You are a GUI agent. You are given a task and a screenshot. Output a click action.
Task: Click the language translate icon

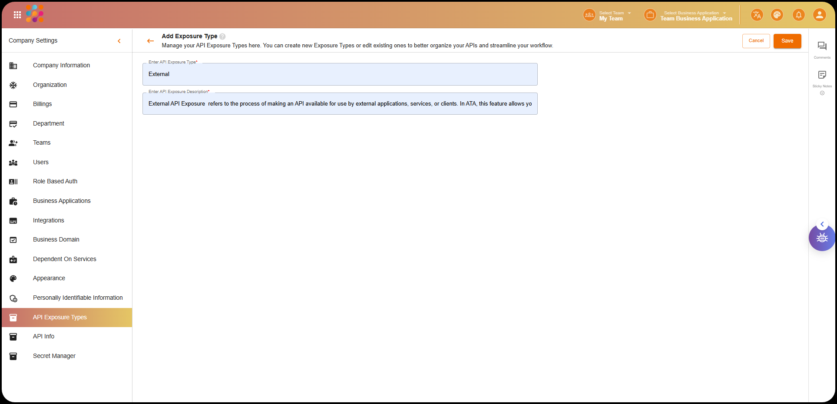[757, 15]
